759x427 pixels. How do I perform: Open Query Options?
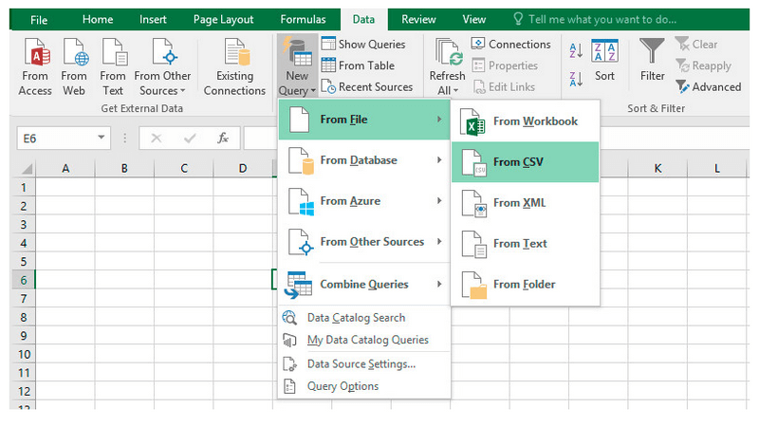pyautogui.click(x=342, y=386)
